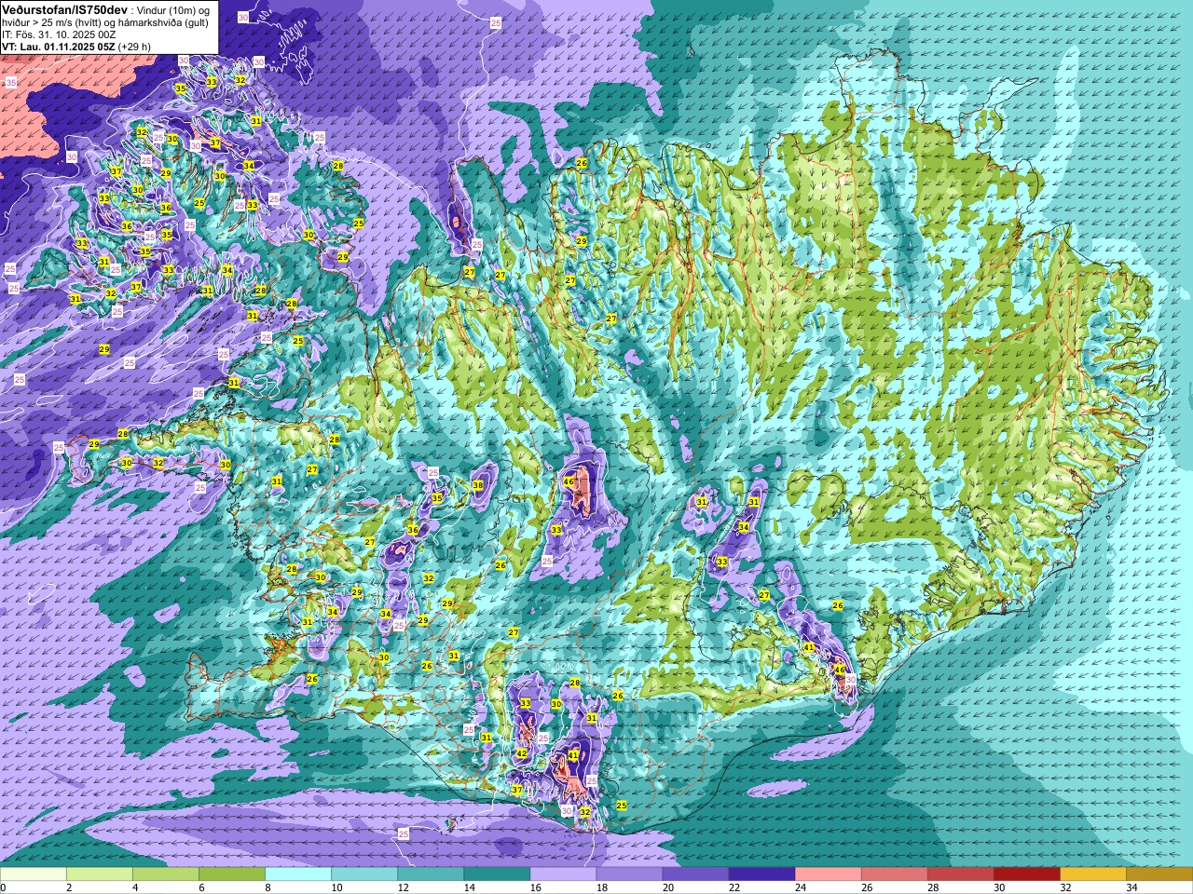Select the 28–30 red legend swatch
This screenshot has height=894, width=1193.
pyautogui.click(x=960, y=874)
